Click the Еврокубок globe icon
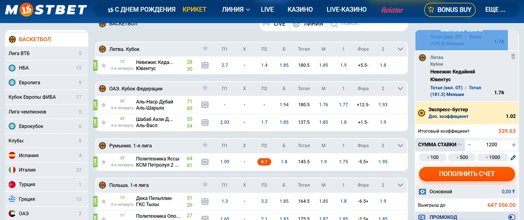The height and width of the screenshot is (220, 524). click(12, 126)
